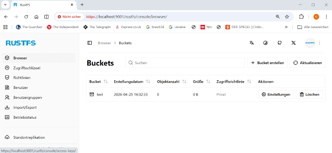This screenshot has width=332, height=153.
Task: Open DER SPIEGEL bookmark
Action: (x=245, y=27)
